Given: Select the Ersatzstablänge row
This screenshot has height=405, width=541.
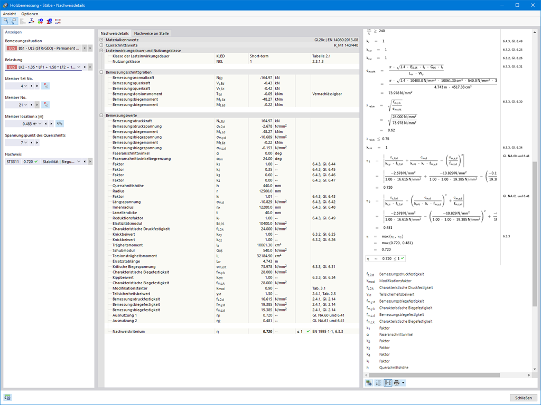Looking at the screenshot, I should point(231,262).
